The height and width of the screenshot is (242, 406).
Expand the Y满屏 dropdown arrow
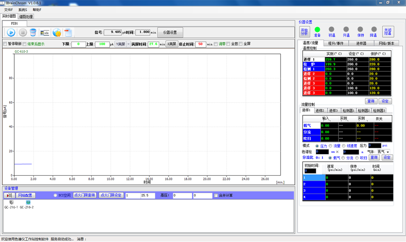point(128,44)
